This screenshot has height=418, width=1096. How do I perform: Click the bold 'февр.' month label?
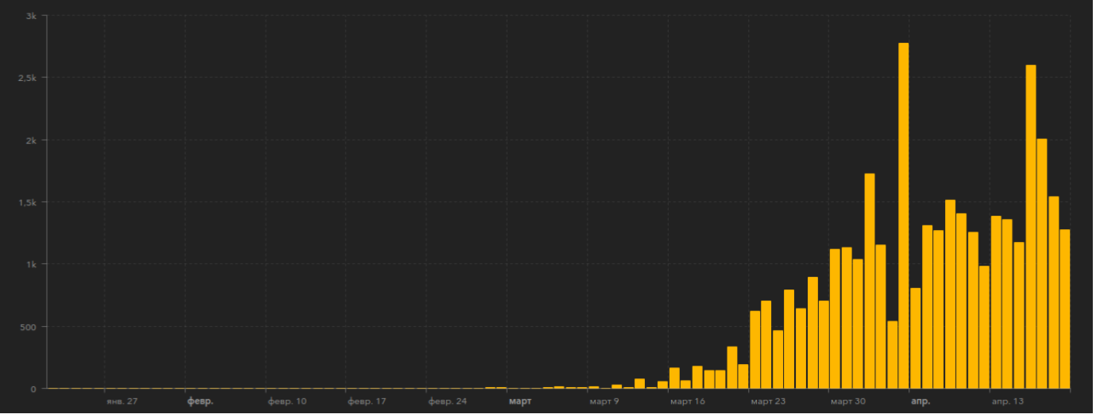(200, 401)
